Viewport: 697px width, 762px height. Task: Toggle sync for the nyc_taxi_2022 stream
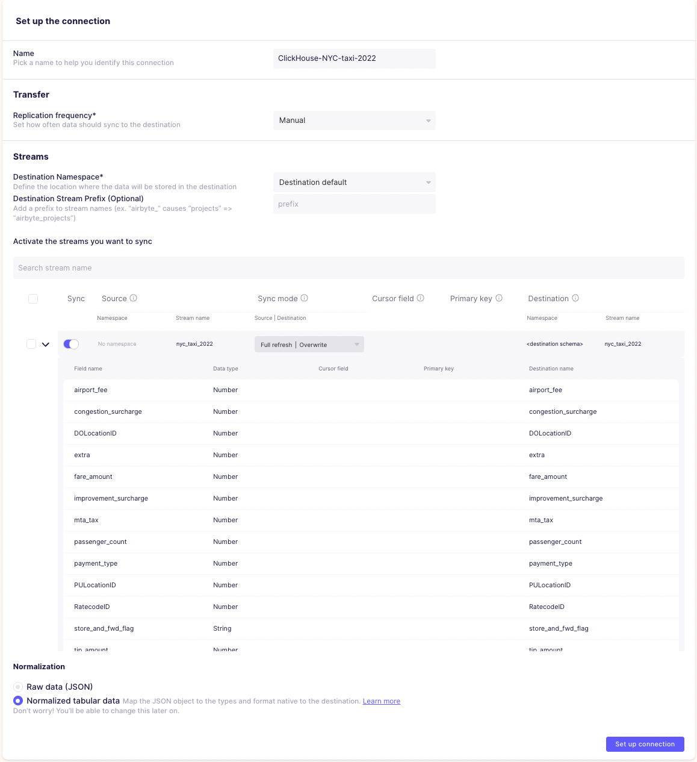pos(70,343)
